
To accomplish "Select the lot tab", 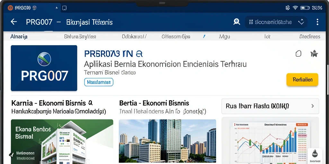I will coord(267,37).
